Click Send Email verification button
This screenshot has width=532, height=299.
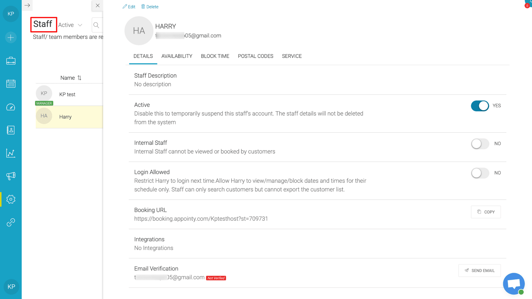pos(479,270)
